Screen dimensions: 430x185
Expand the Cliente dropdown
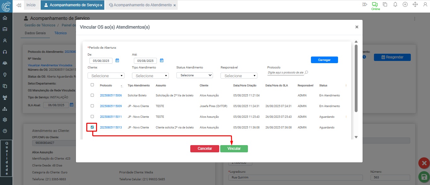106,76
